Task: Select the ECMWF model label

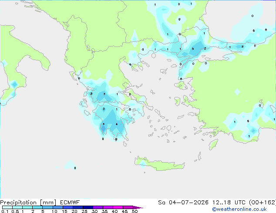Action: (x=70, y=203)
